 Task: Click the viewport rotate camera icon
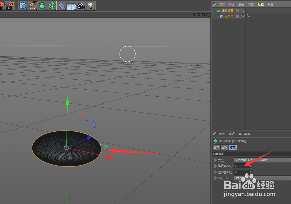coord(203,15)
